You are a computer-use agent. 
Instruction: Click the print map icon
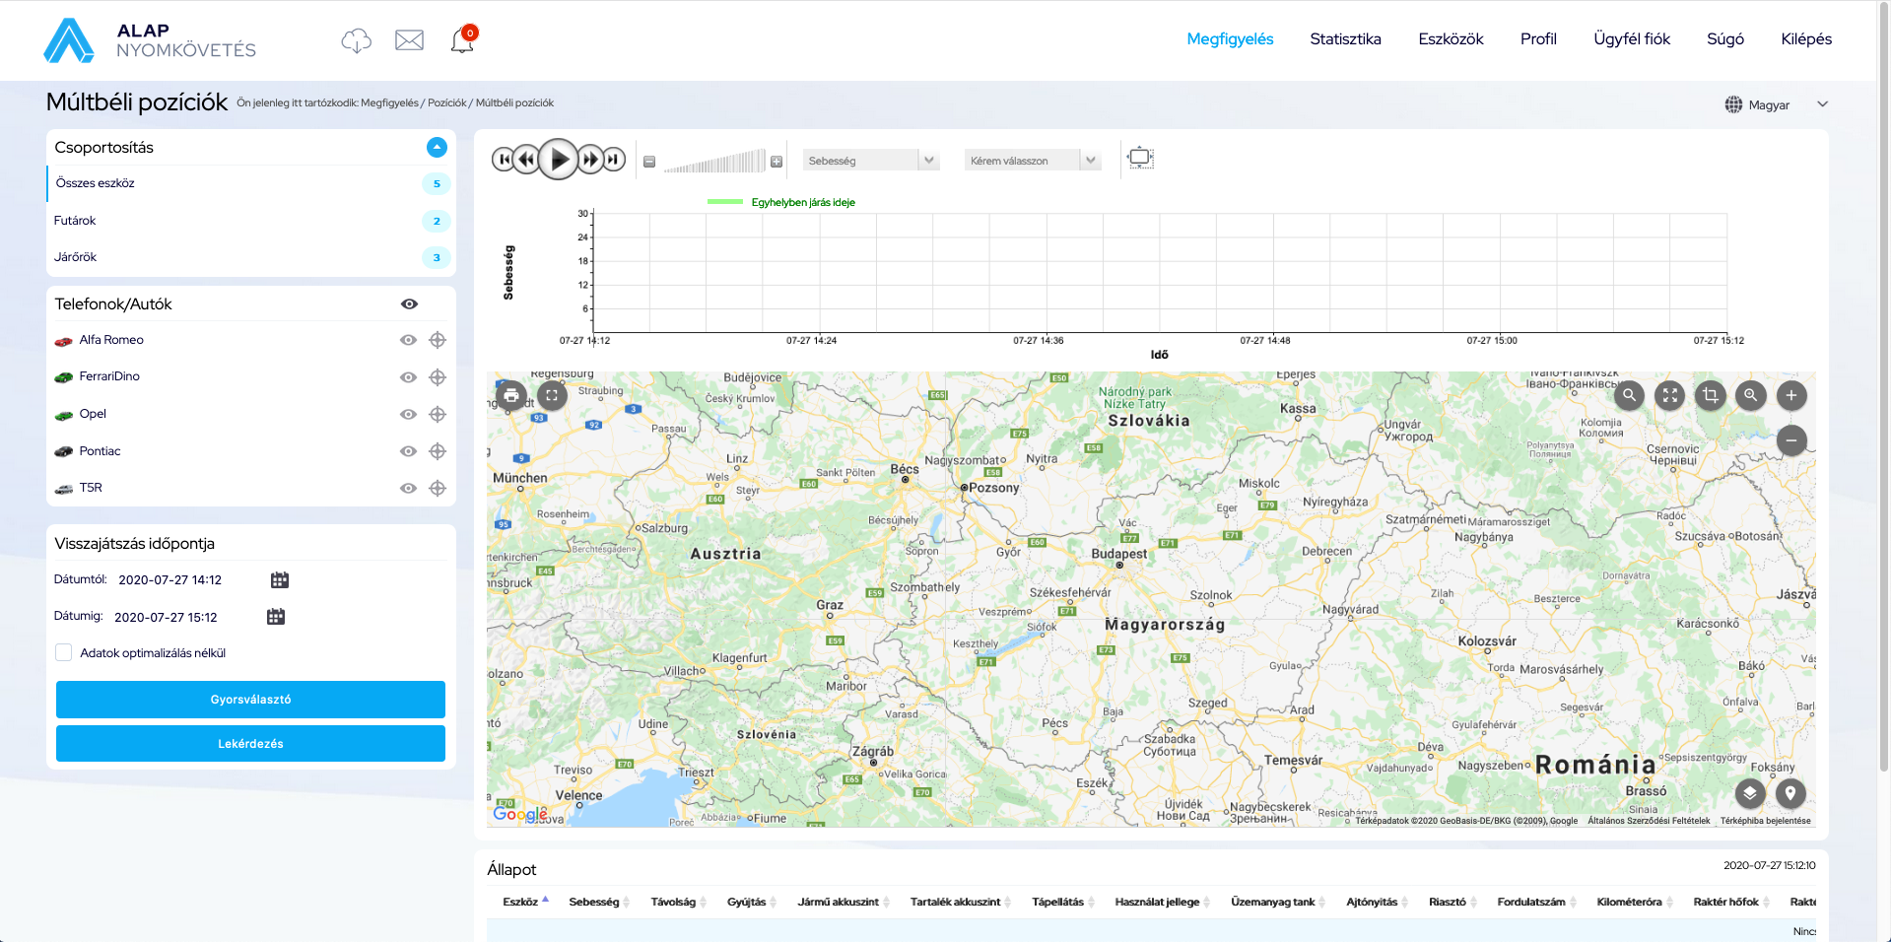pos(510,396)
